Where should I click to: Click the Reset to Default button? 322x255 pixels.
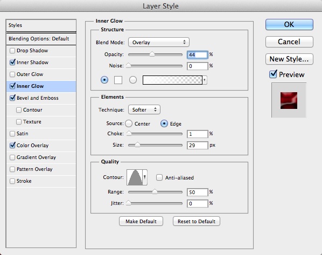(x=197, y=221)
